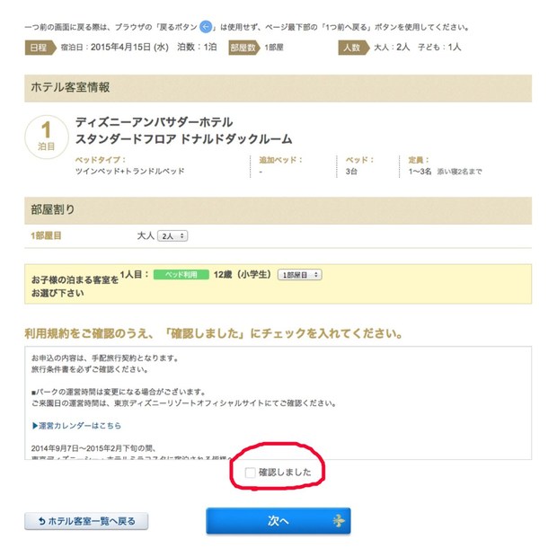Click the green ベッド利用 badge
The image size is (557, 557).
181,274
